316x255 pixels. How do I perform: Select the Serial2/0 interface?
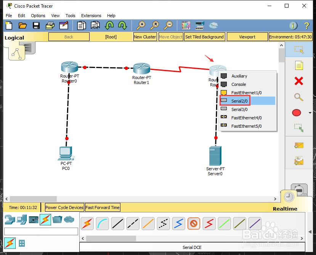pos(248,101)
